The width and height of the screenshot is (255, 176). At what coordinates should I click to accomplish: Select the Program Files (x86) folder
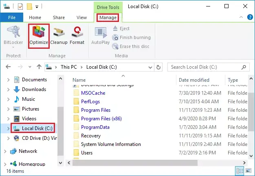pos(101,119)
